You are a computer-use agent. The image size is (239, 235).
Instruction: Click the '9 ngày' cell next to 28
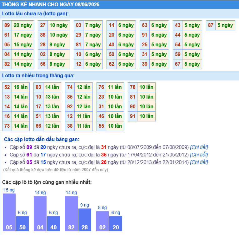coord(59,44)
